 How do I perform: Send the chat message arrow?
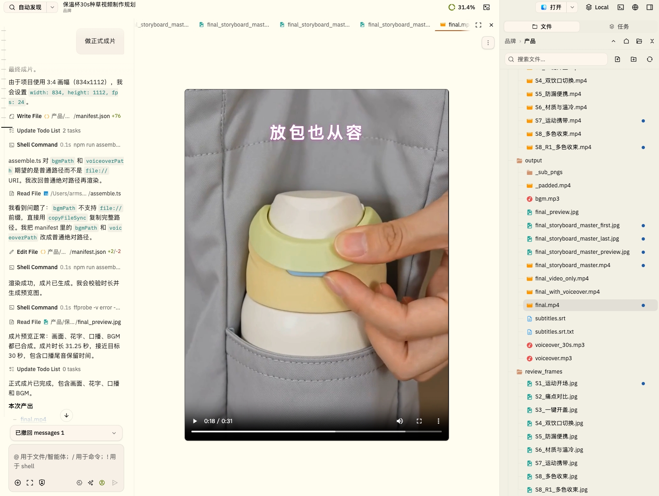pyautogui.click(x=115, y=483)
